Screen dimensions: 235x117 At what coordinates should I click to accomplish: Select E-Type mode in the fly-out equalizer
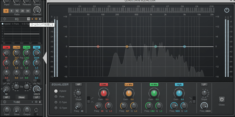pos(56,102)
